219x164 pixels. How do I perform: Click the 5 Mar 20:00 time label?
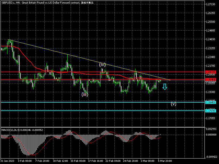point(165,161)
